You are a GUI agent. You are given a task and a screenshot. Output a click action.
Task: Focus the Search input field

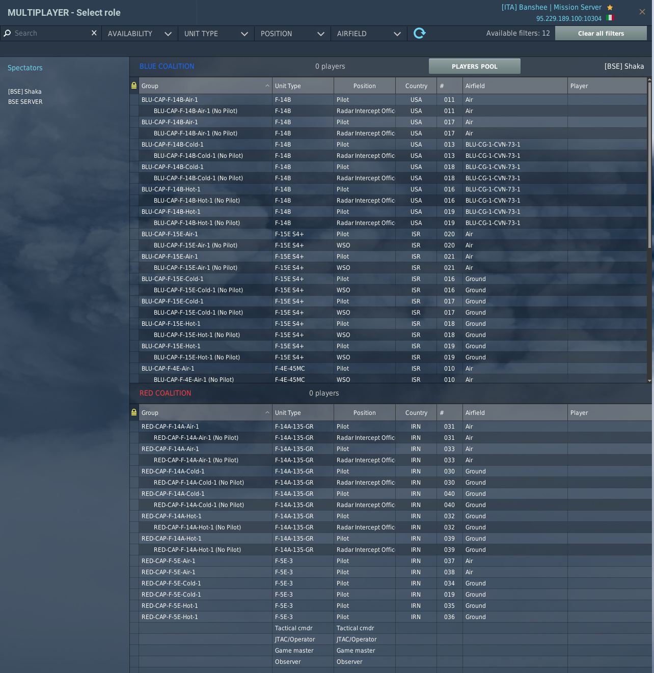coord(51,33)
